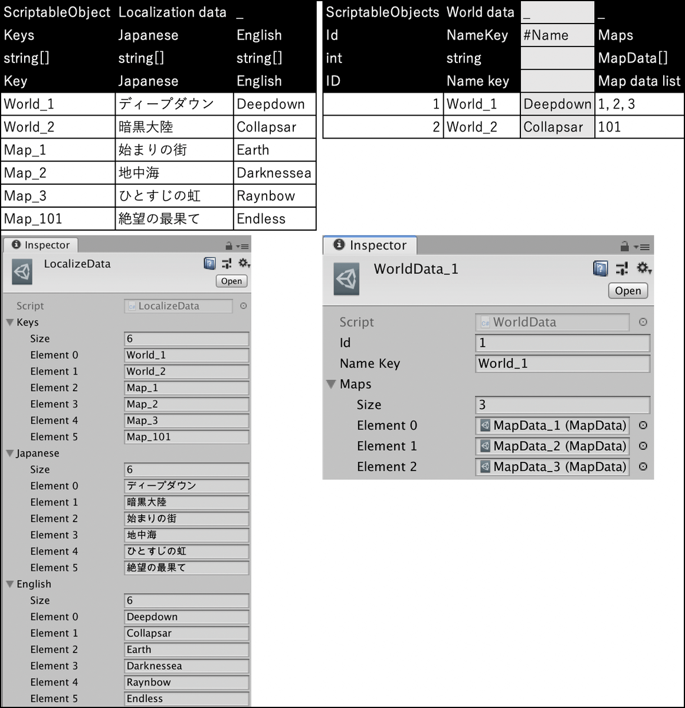Click Japanese field containing 始まりの街

pos(186,519)
